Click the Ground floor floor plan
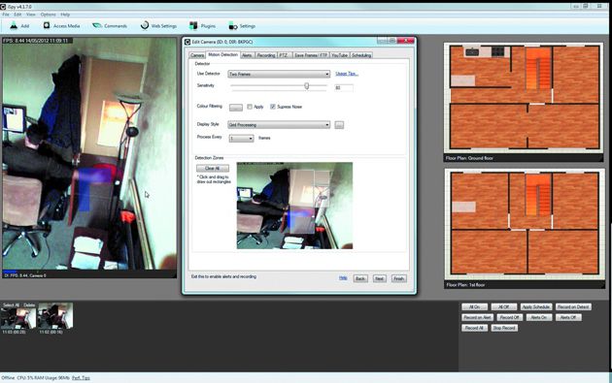This screenshot has width=612, height=383. tap(524, 98)
